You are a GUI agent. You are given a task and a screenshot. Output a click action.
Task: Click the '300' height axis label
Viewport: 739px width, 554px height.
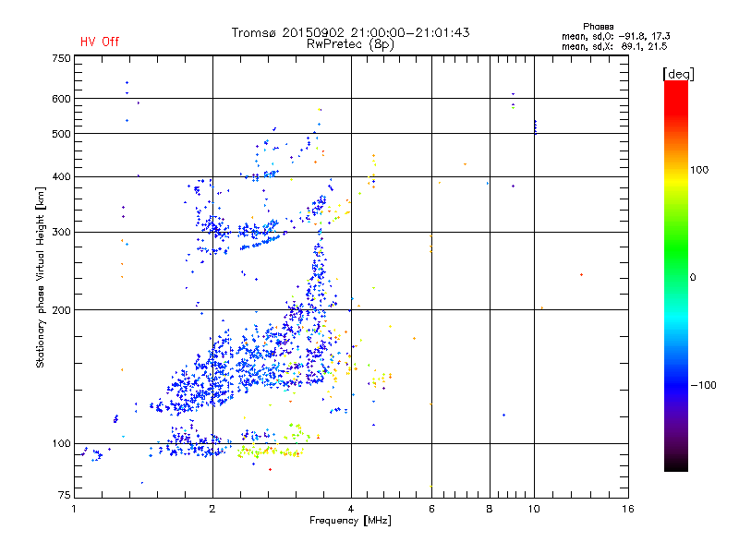(x=61, y=233)
